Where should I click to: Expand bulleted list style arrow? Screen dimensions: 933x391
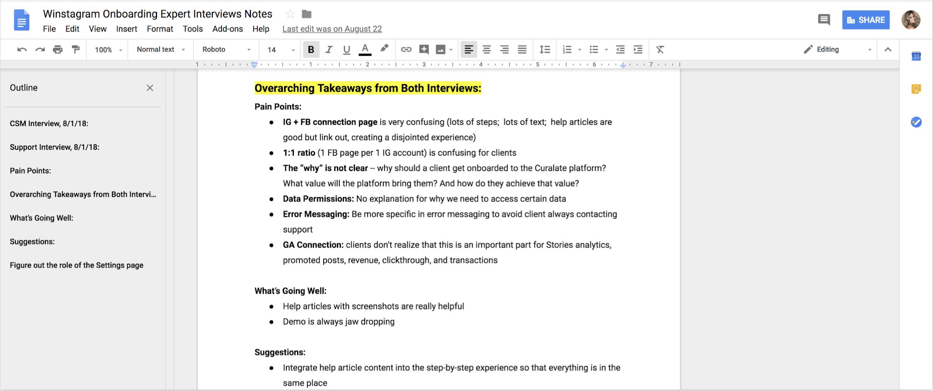(606, 50)
